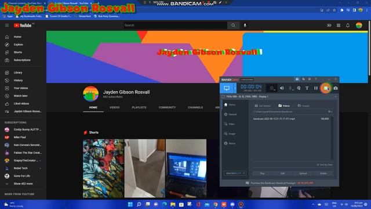Open History in YouTube sidebar
This screenshot has width=371, height=209.
coord(23,80)
